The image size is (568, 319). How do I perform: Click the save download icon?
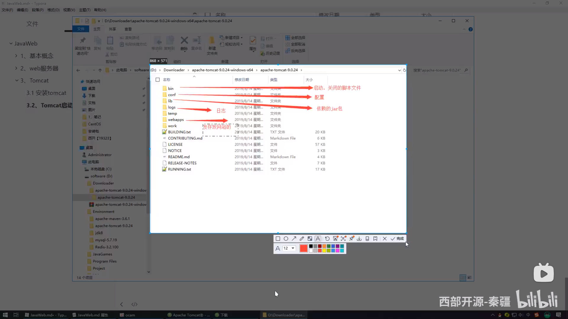(359, 239)
